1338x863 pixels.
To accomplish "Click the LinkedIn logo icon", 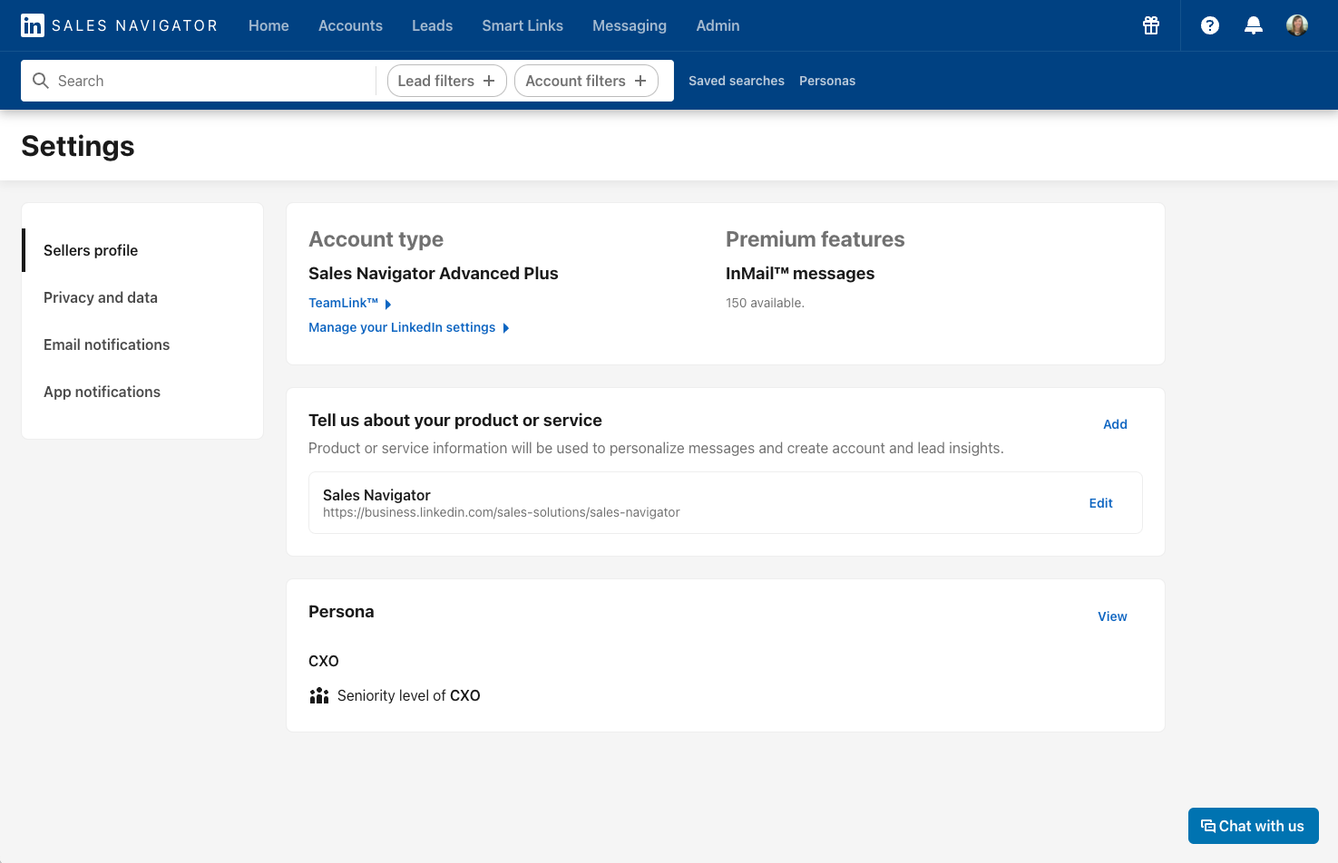I will pos(33,25).
